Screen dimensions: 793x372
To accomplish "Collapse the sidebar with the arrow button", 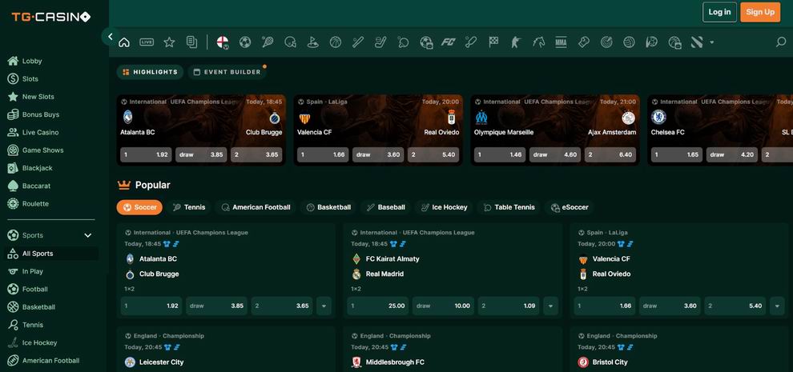I will tap(110, 36).
